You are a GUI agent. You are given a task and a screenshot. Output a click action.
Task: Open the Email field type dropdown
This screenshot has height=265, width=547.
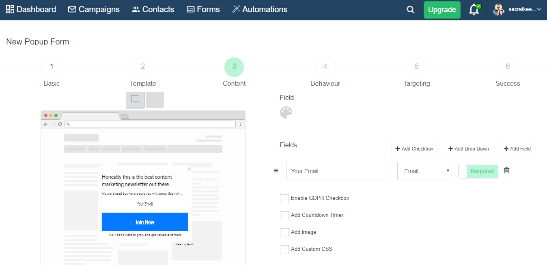tap(424, 171)
